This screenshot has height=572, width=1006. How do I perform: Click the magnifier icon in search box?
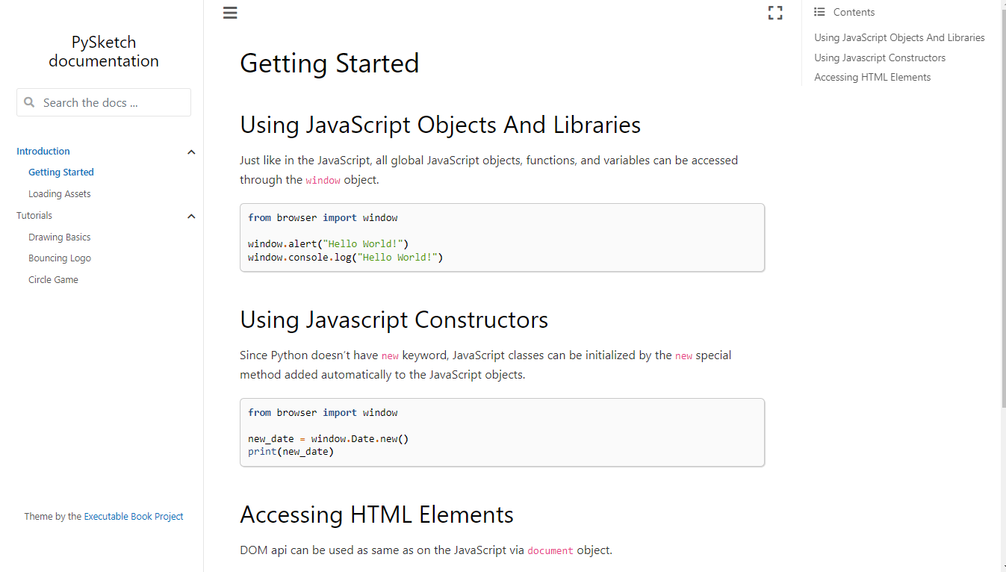(29, 102)
